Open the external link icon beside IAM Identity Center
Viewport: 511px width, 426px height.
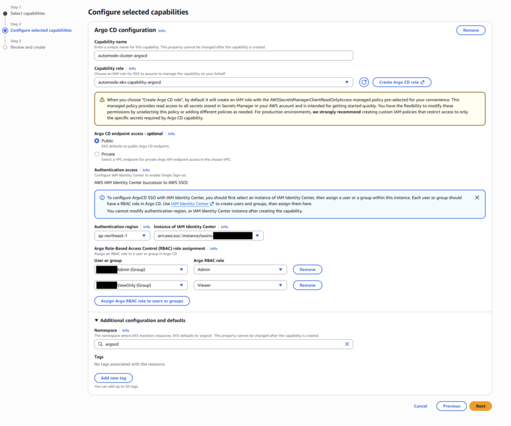pos(212,204)
